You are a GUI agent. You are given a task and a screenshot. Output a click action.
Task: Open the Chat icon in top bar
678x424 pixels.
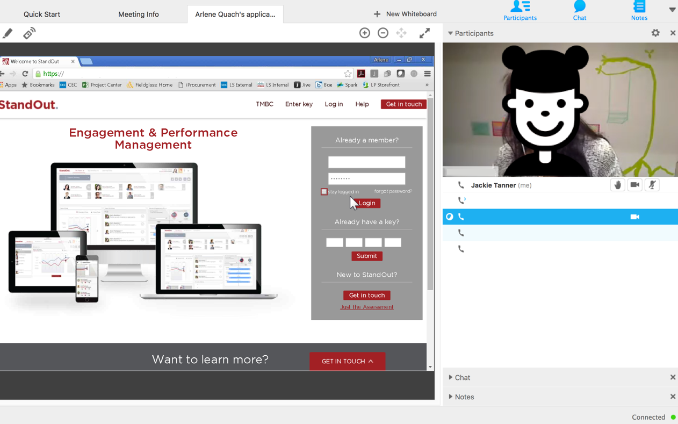coord(580,11)
